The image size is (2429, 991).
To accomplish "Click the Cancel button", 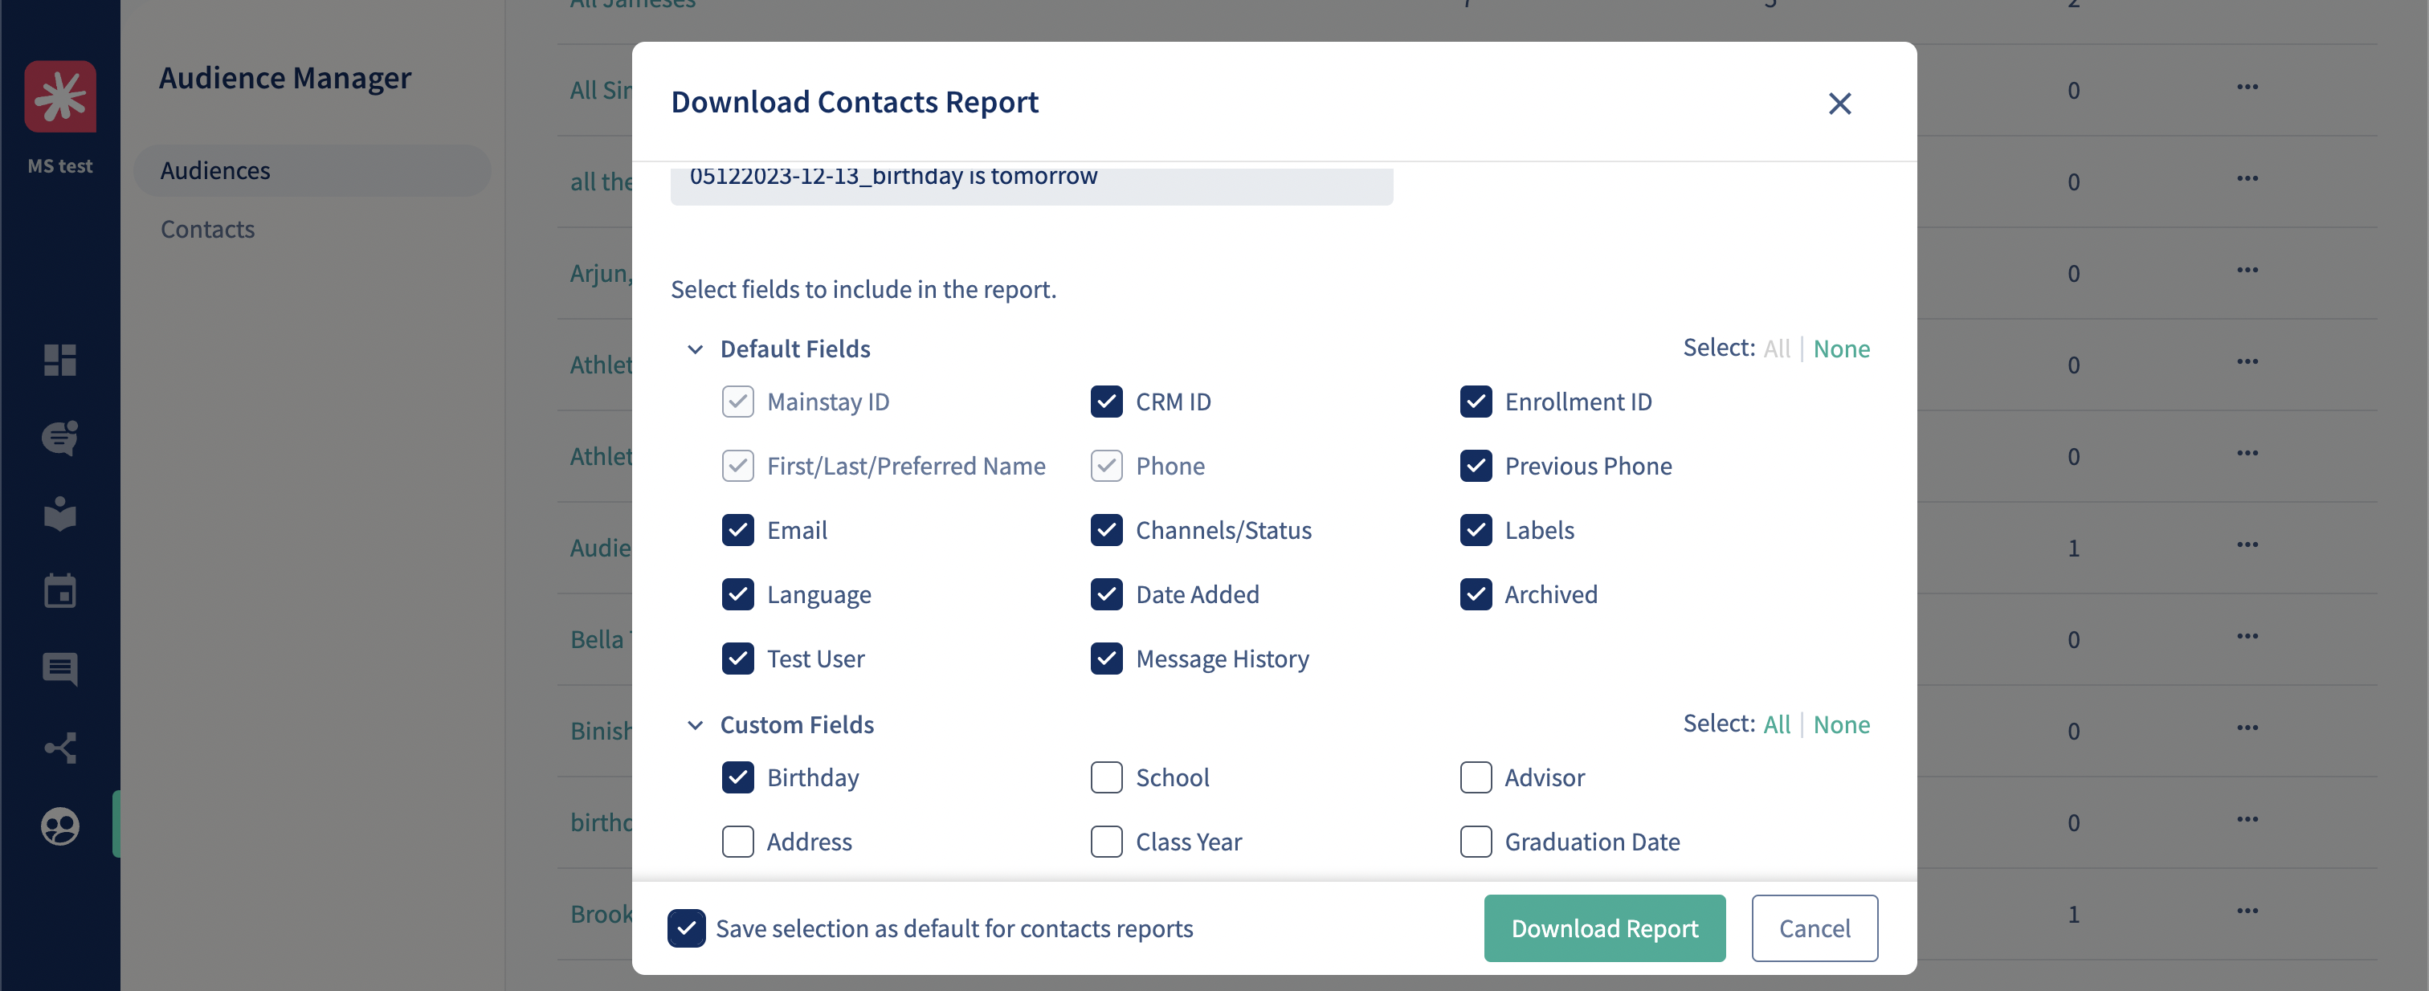I will [1815, 929].
